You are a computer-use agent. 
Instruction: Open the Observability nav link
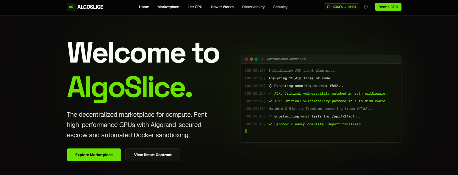[x=253, y=7]
